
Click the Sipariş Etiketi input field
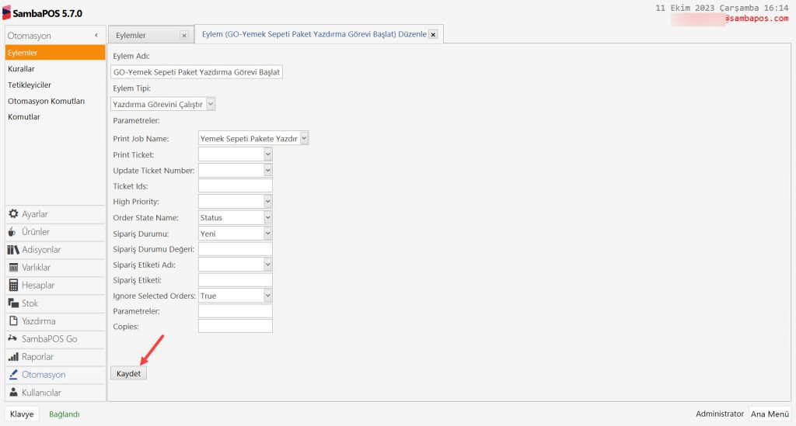235,280
